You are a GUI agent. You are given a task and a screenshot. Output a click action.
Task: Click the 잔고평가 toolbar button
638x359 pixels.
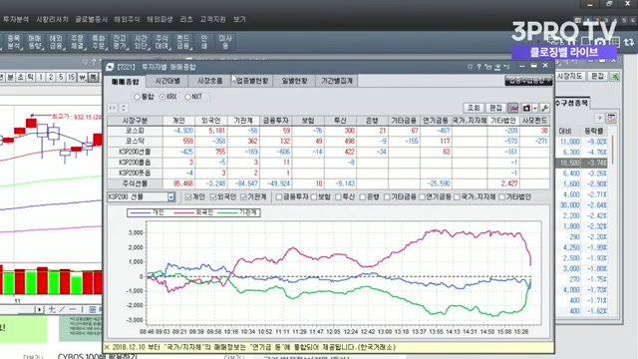(x=120, y=42)
